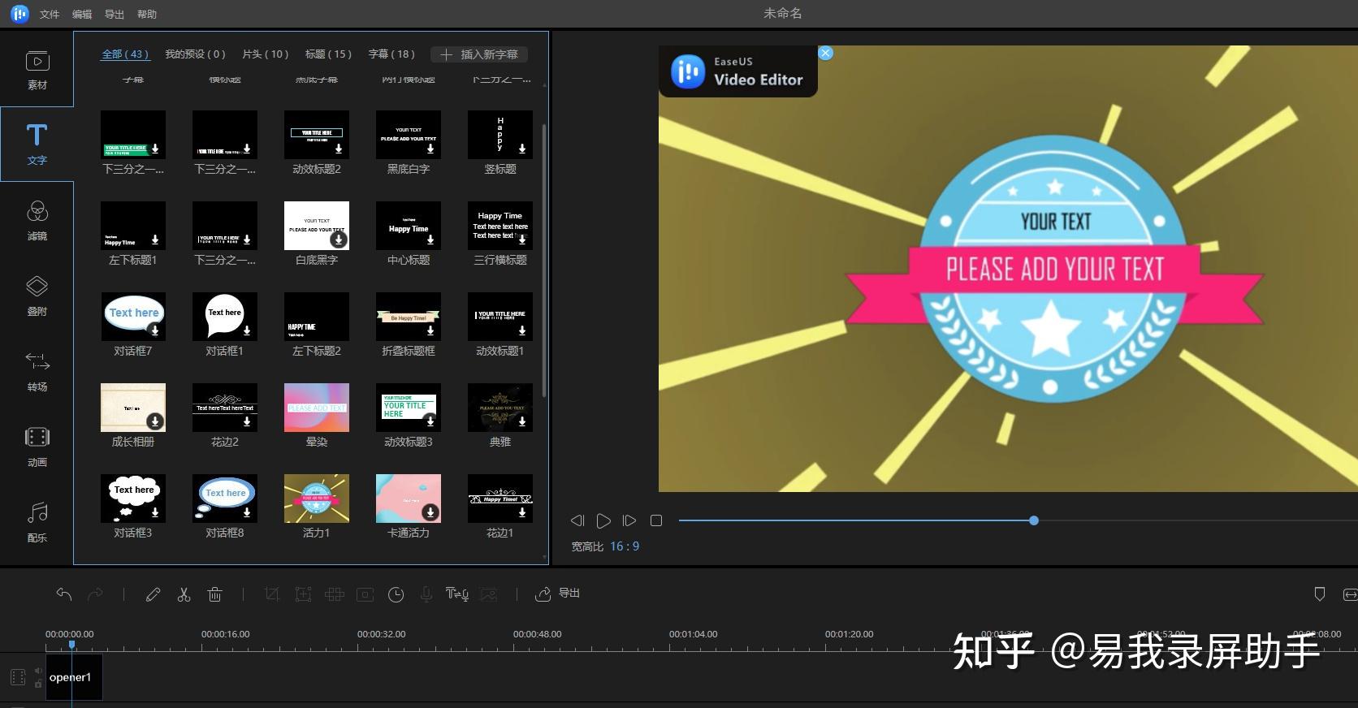Viewport: 1358px width, 708px height.
Task: Click the dimmed picture icon before 导出
Action: [488, 594]
